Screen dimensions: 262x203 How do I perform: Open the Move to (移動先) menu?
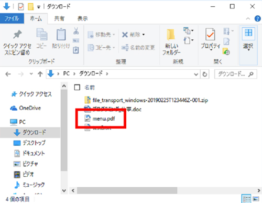point(101,35)
